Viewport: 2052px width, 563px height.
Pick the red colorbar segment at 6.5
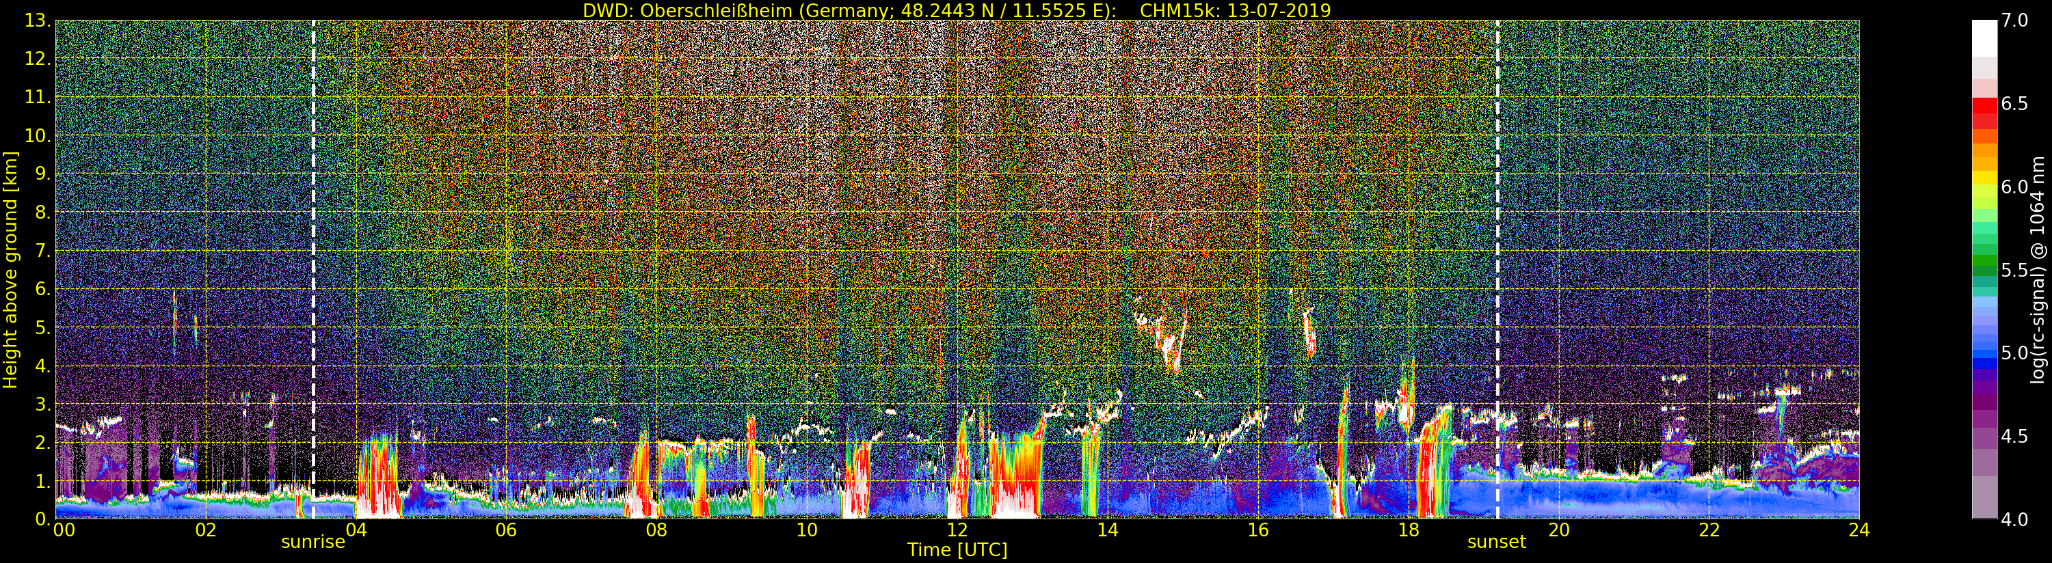coord(1984,105)
